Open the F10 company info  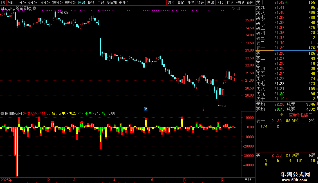click(220, 3)
